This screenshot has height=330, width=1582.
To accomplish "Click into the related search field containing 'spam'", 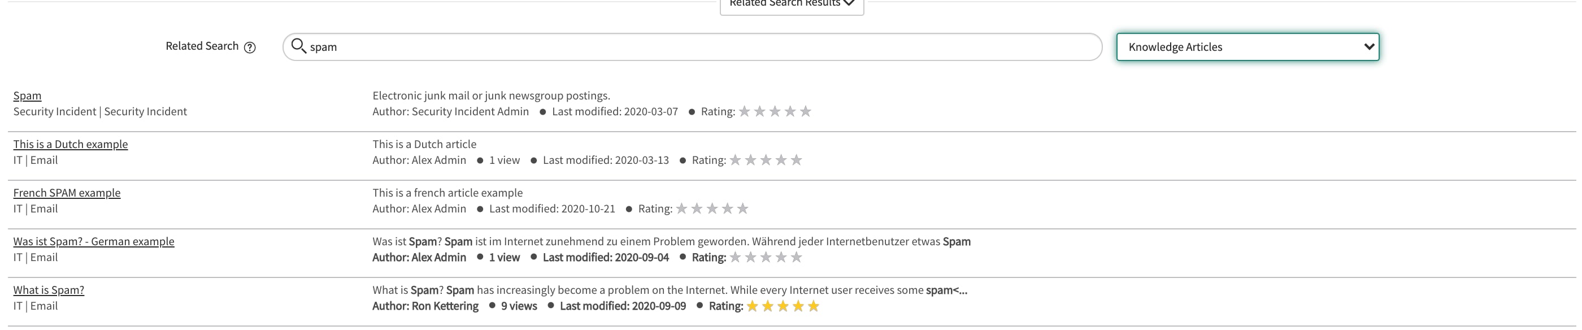I will coord(692,47).
